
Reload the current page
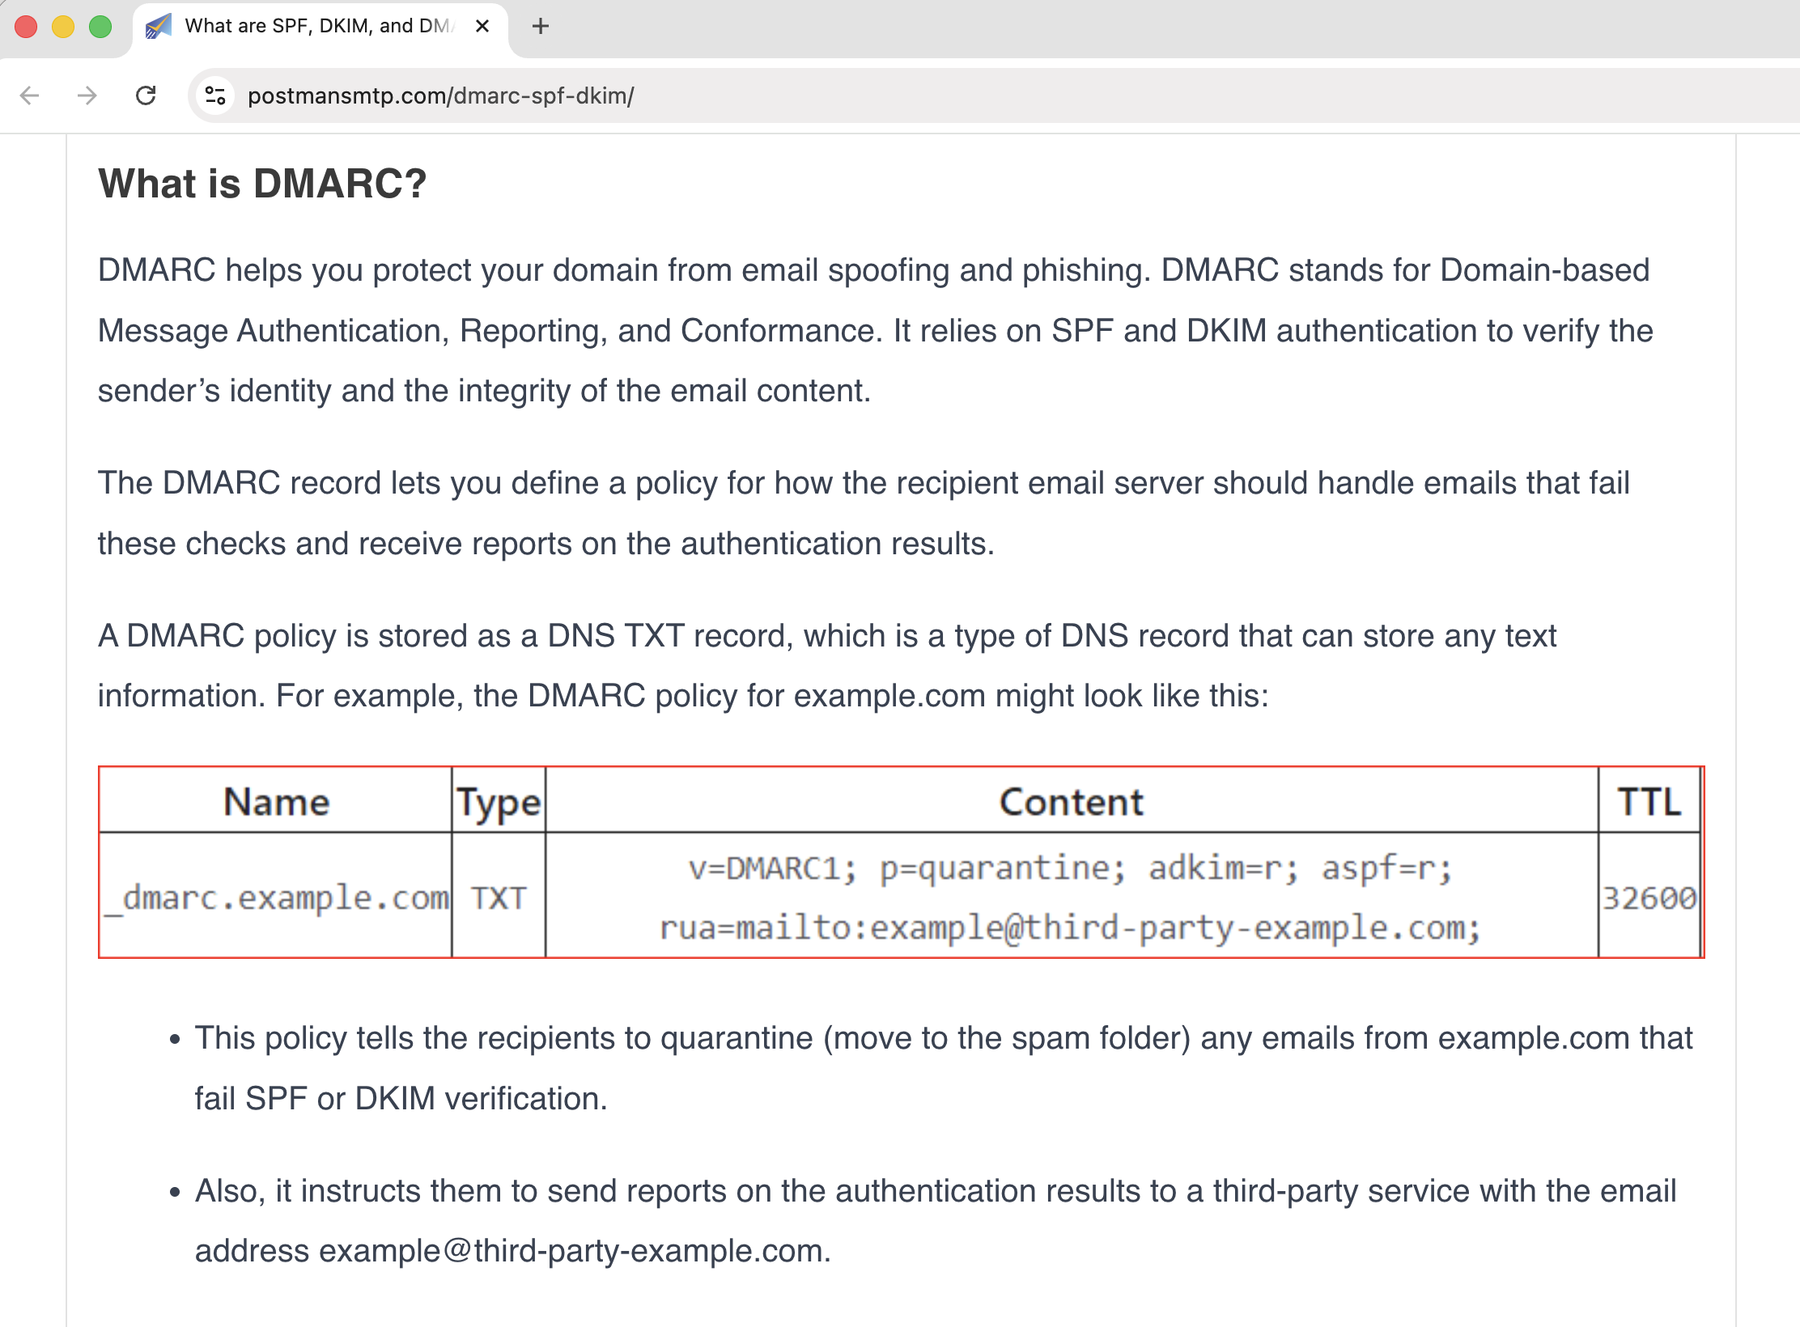146,95
